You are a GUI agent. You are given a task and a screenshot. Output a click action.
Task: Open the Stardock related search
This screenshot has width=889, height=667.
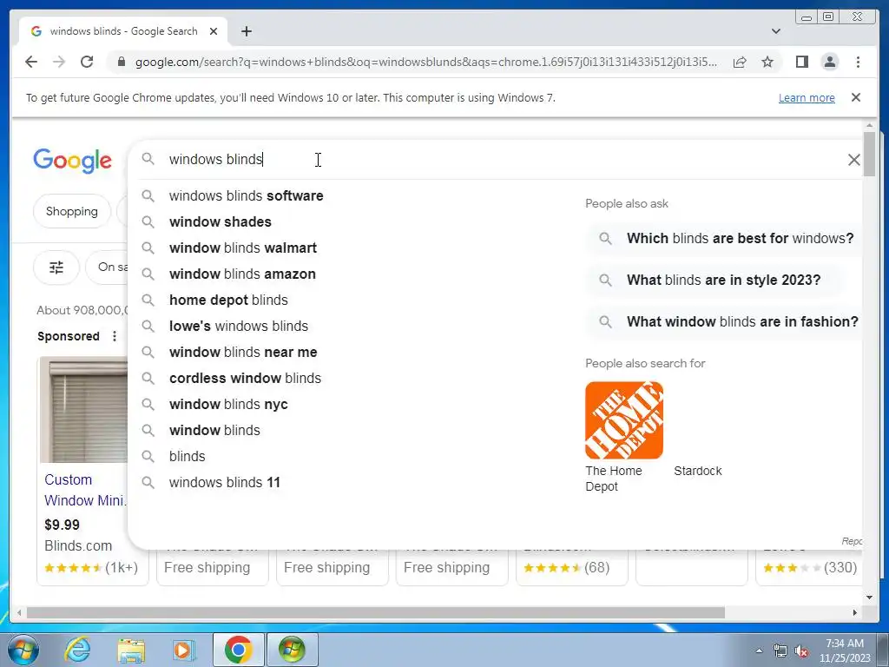click(697, 471)
